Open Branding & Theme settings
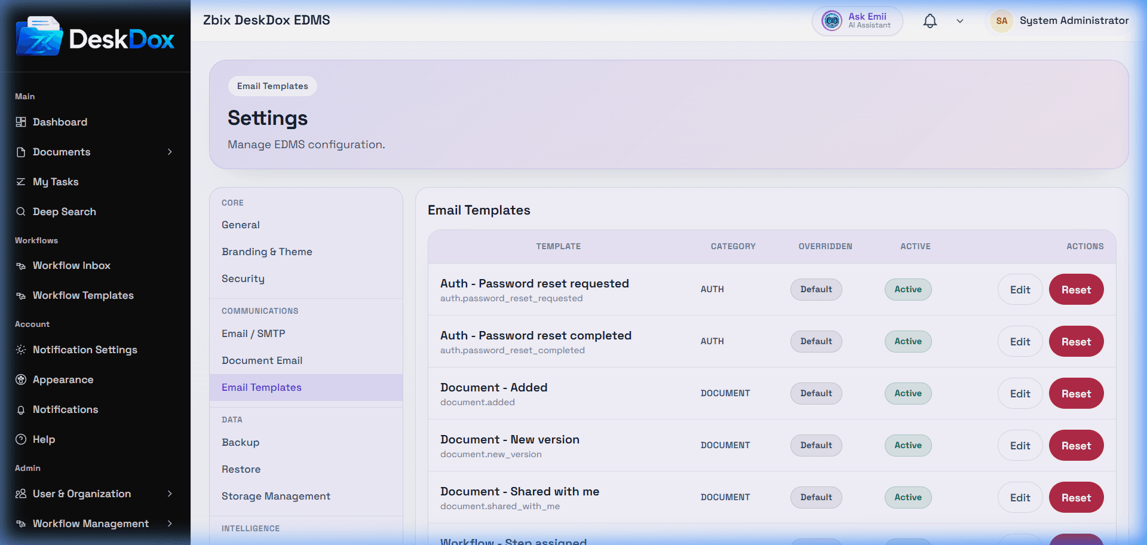The width and height of the screenshot is (1147, 545). point(306,252)
